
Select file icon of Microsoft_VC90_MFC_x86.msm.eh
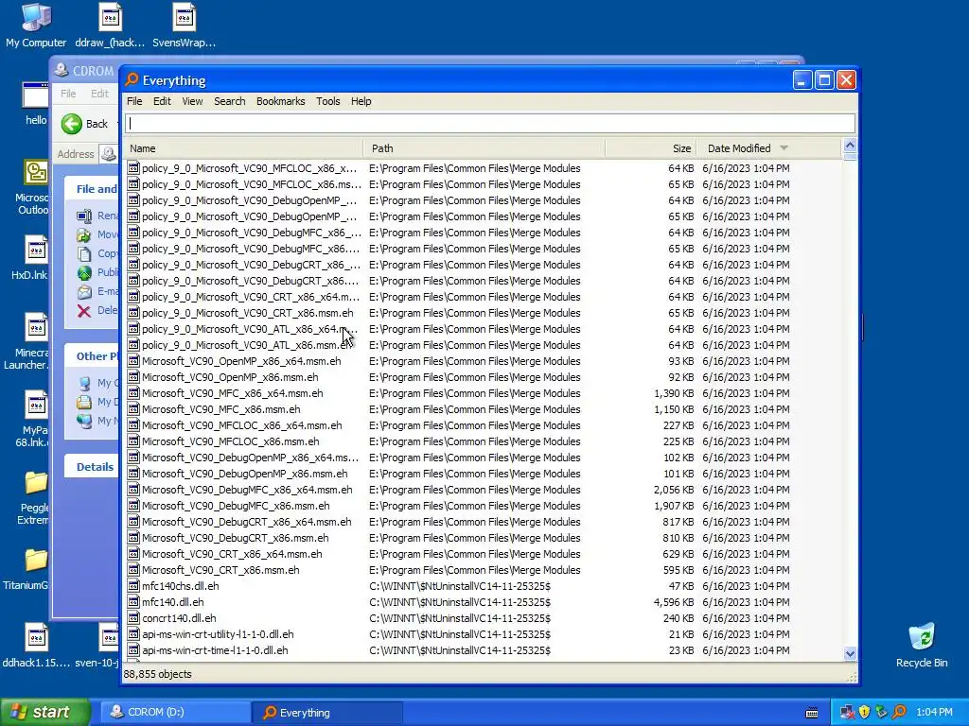133,409
